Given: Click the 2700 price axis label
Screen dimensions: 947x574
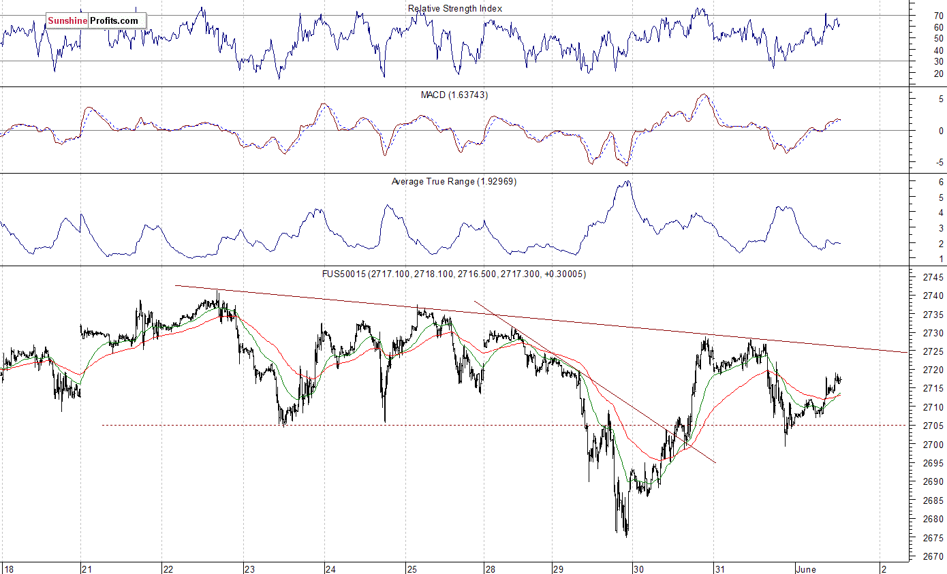Looking at the screenshot, I should 934,445.
